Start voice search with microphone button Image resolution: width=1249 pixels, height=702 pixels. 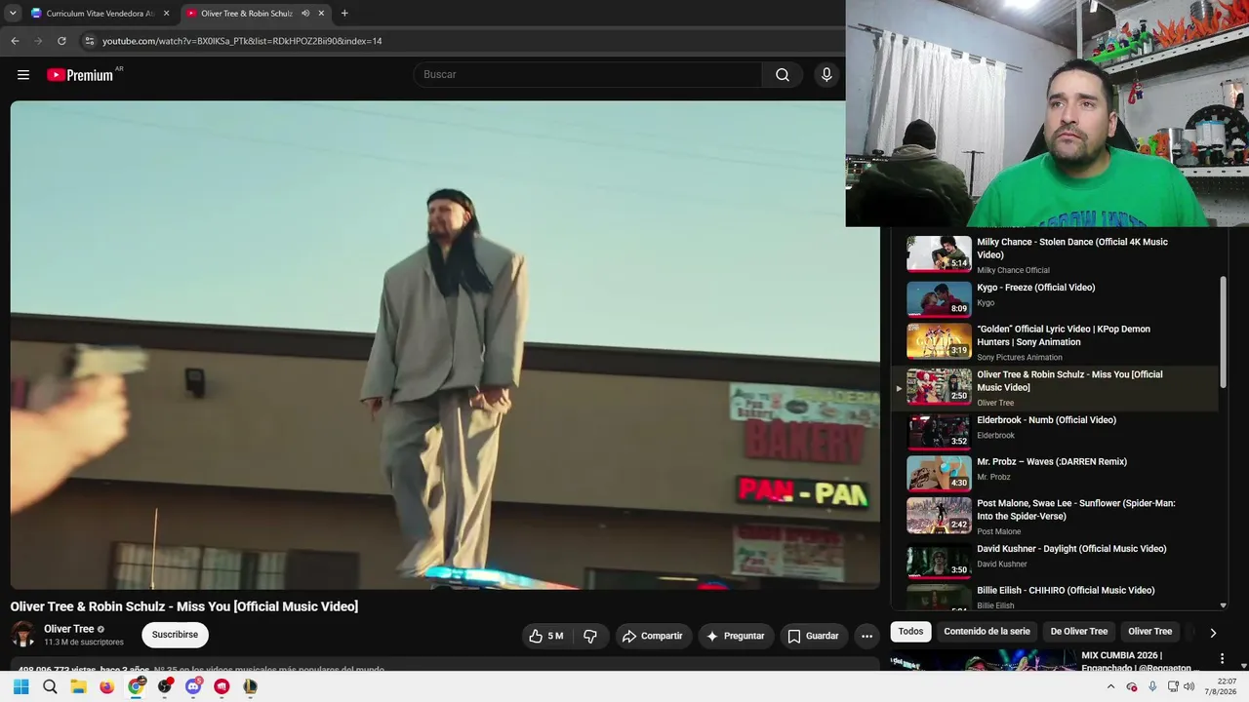[826, 75]
